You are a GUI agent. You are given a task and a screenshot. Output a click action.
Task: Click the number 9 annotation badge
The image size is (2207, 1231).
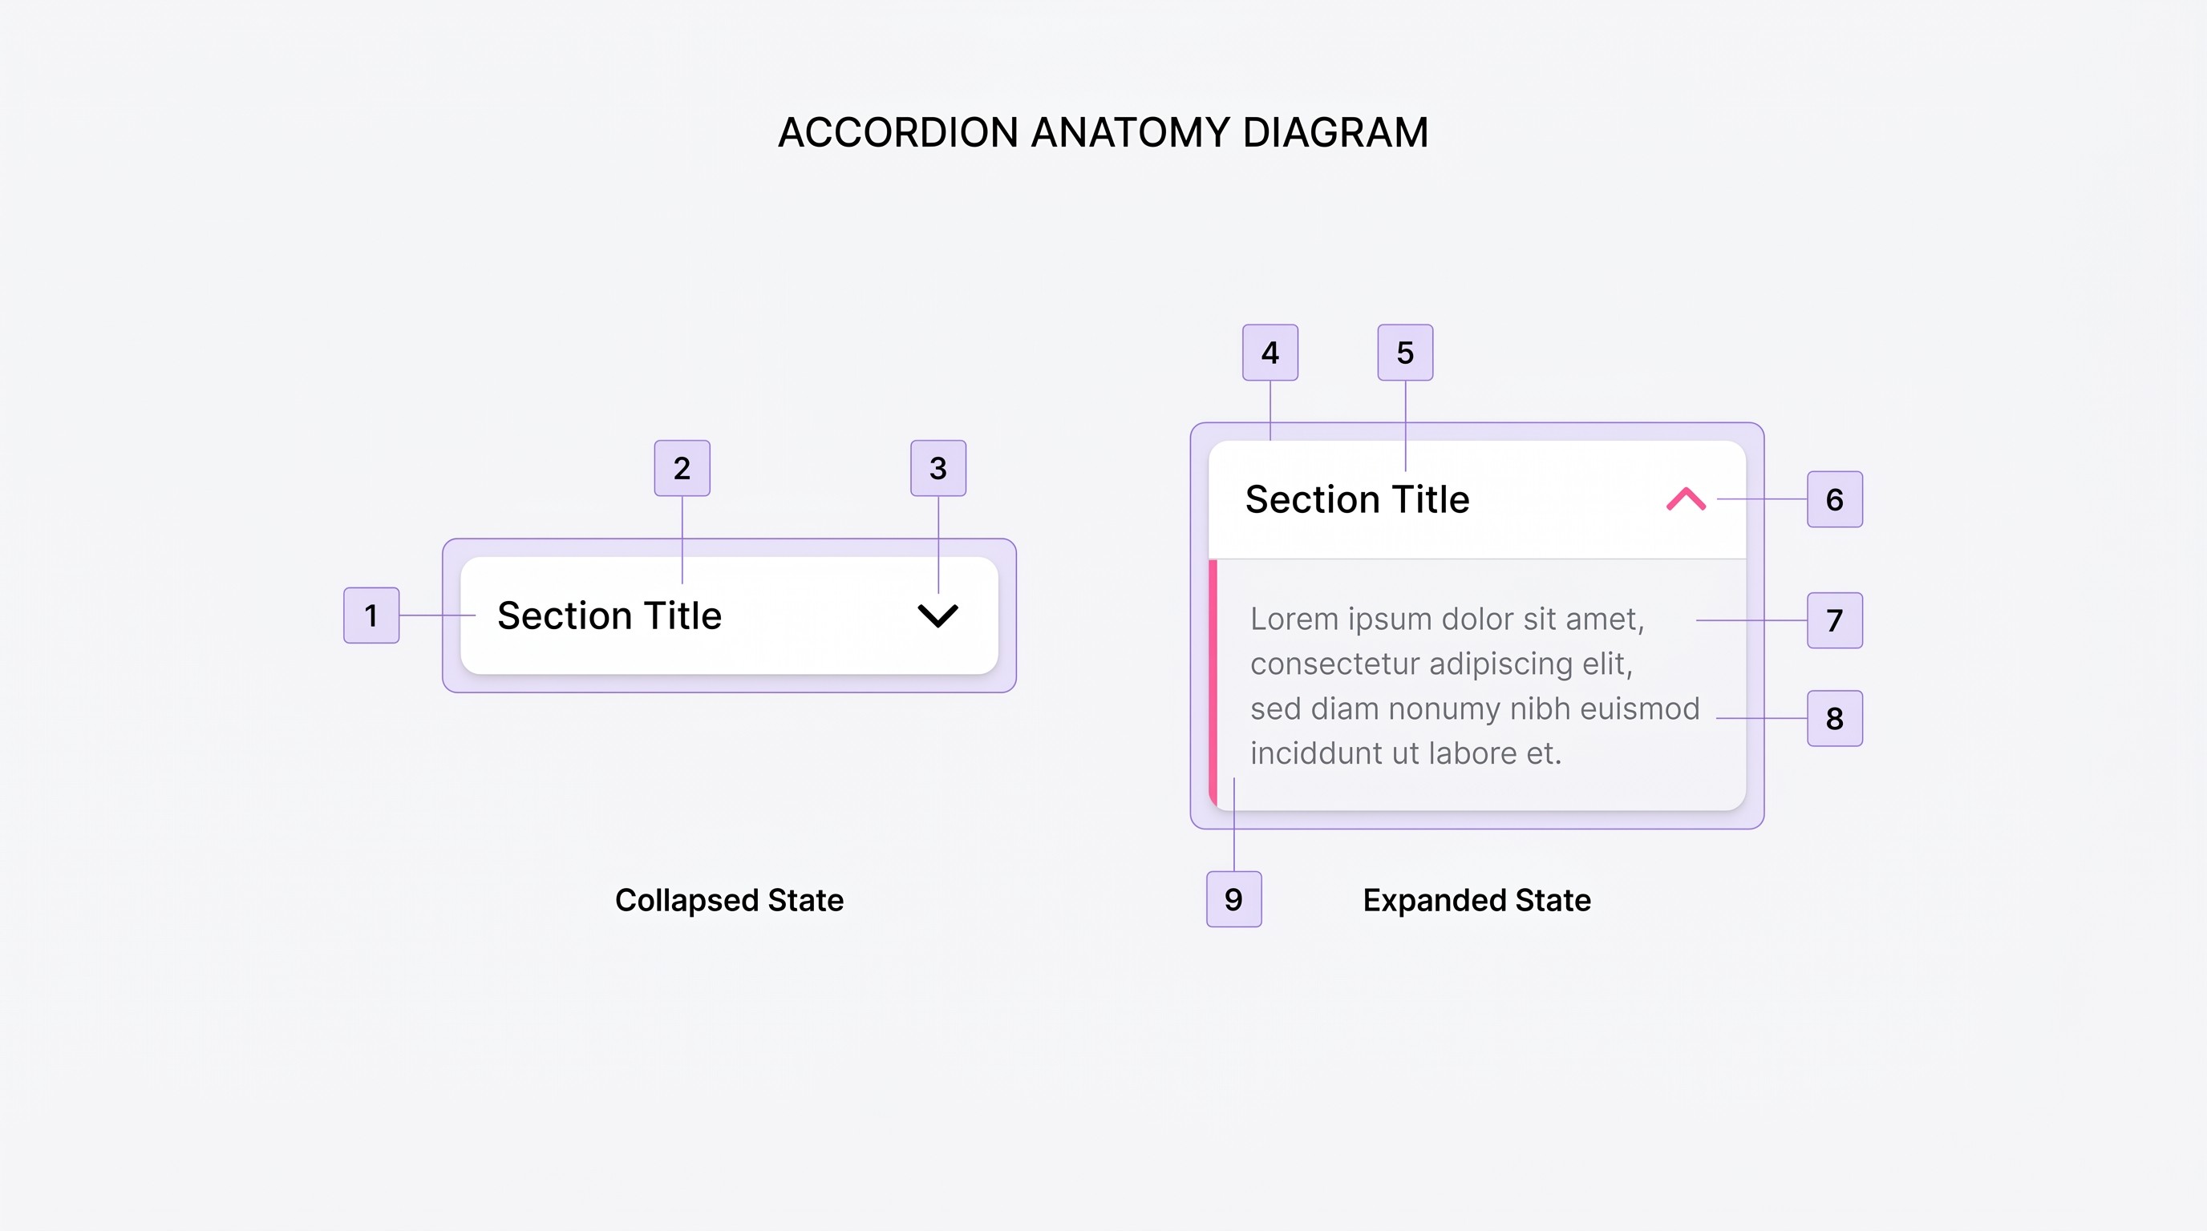(x=1233, y=899)
